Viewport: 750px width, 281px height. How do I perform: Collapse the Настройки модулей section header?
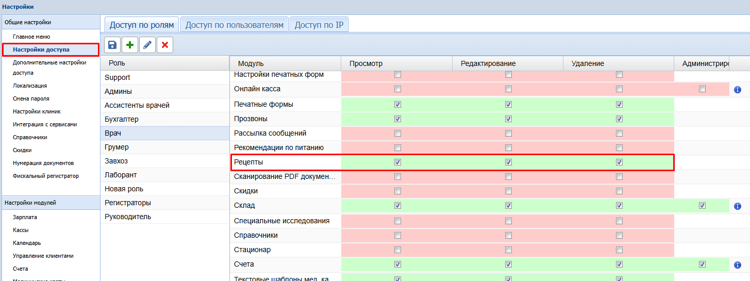[x=50, y=203]
